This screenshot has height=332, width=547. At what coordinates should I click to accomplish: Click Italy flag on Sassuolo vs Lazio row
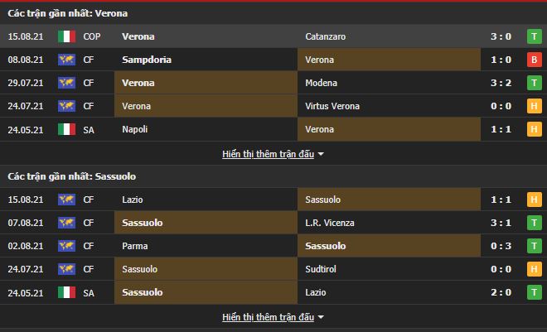tap(66, 292)
